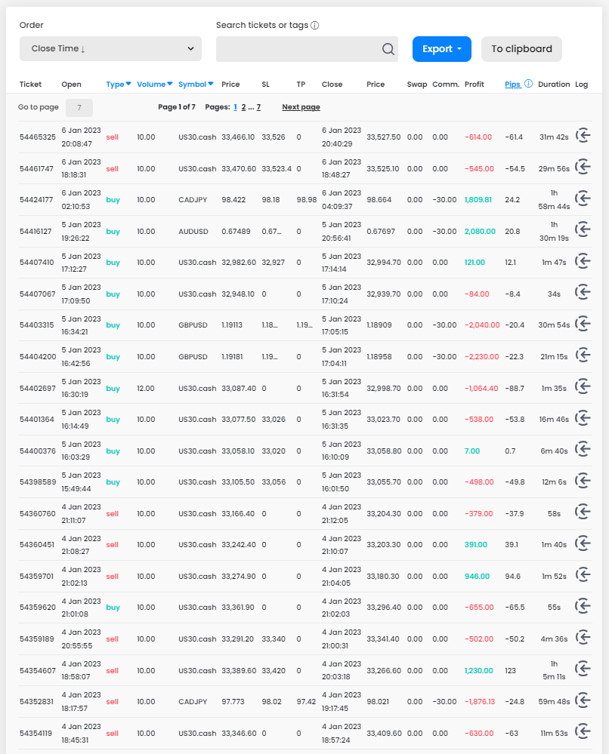The height and width of the screenshot is (754, 609).
Task: Sort by the Pips column header
Action: 512,85
